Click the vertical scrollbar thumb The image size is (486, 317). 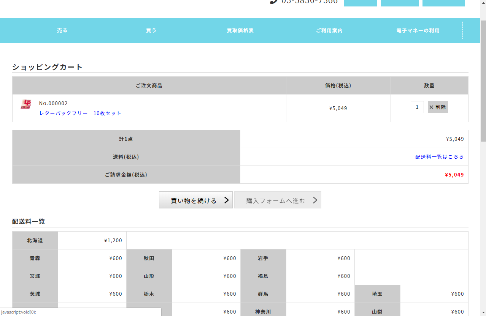point(483,80)
